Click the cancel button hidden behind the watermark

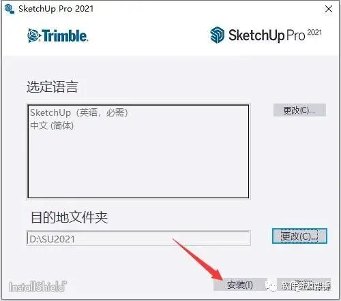coord(303,285)
